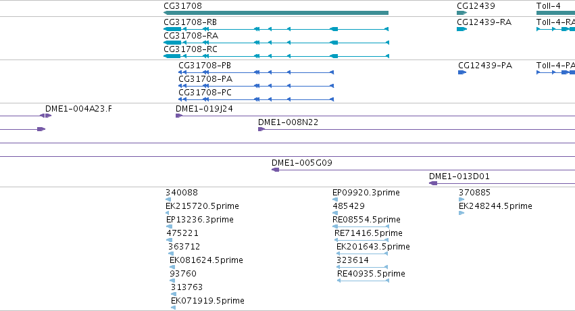Open the EK248244.5prime EST label

pos(495,206)
